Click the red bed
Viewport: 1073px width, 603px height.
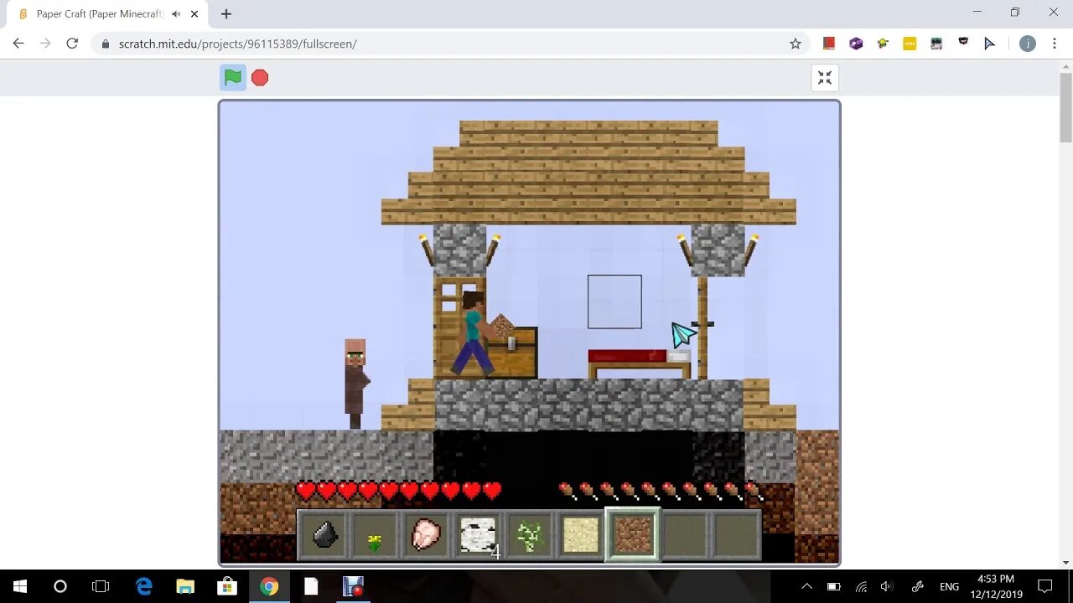pyautogui.click(x=639, y=363)
